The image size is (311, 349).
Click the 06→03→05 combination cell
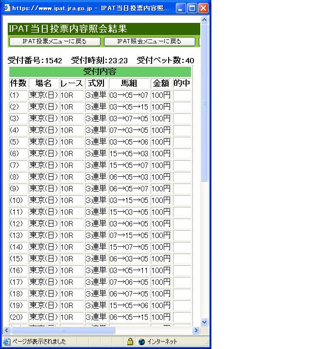pos(129,259)
